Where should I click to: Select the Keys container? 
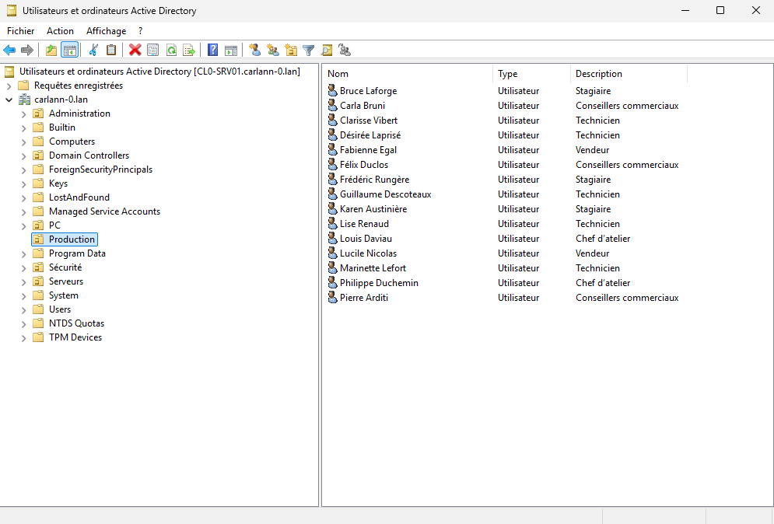click(58, 183)
